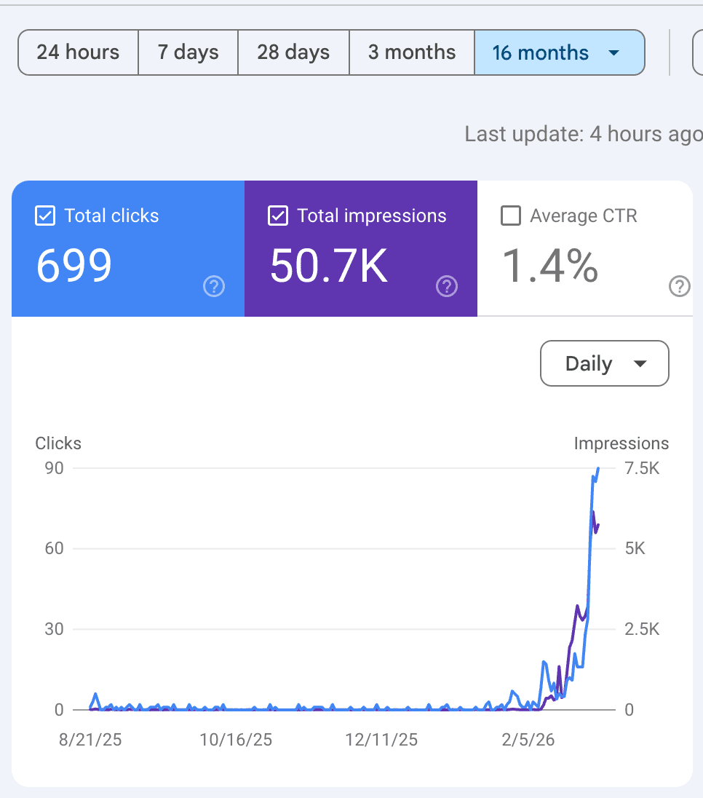
Task: Expand the dropdown arrow beside Daily
Action: pos(640,363)
